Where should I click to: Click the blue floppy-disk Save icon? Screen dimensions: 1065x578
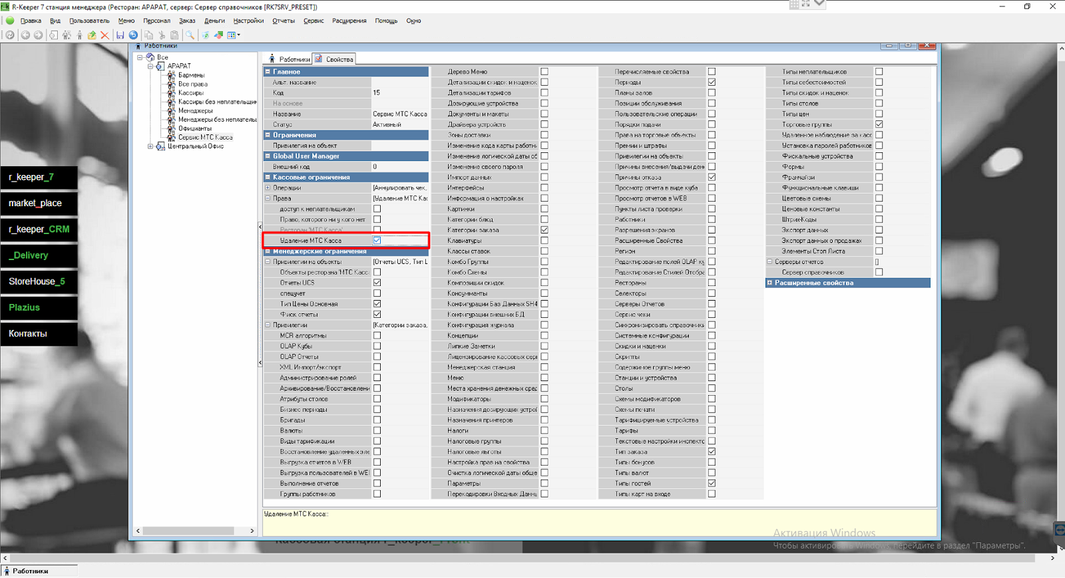pos(120,35)
